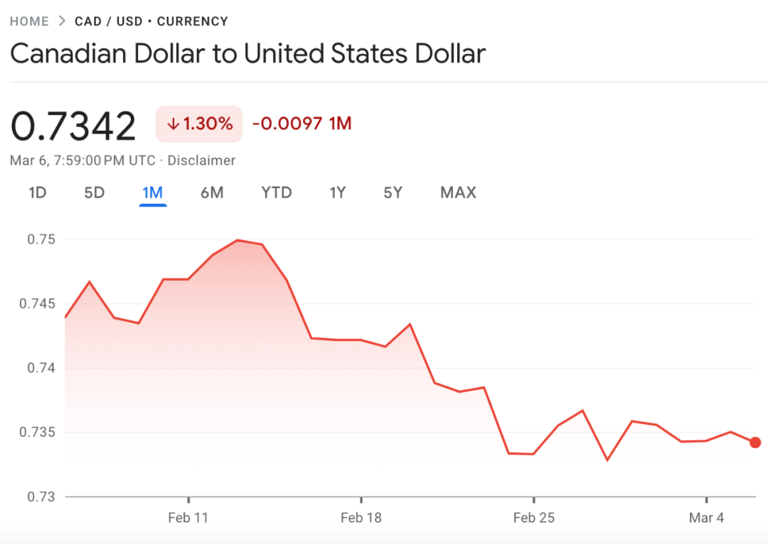Select the 5Y time range tab
This screenshot has width=768, height=544.
393,192
